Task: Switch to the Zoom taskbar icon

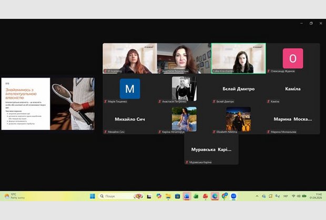Action: (233, 196)
